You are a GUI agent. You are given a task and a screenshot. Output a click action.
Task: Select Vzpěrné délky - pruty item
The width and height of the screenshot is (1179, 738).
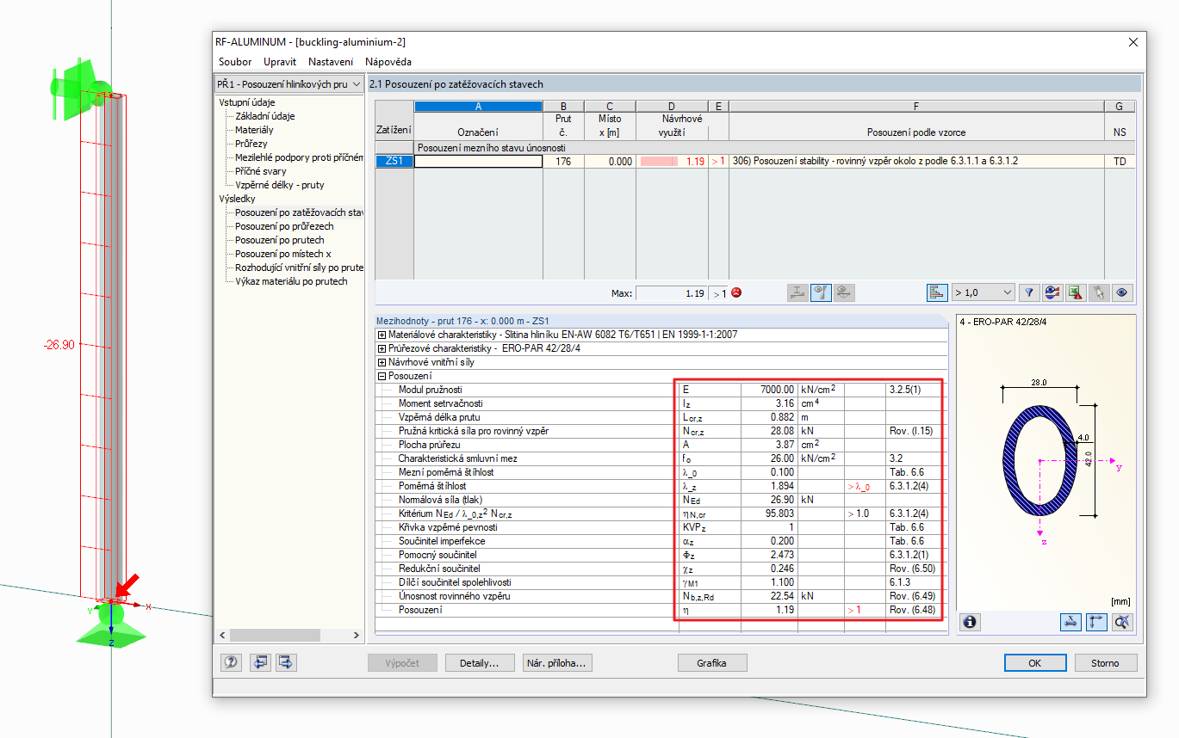(x=280, y=185)
